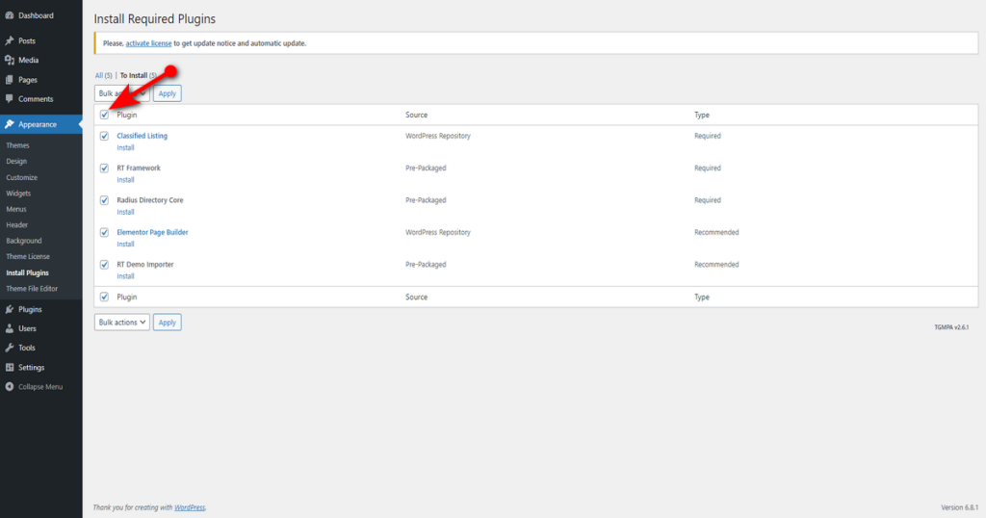The width and height of the screenshot is (986, 518).
Task: Click the Type column header
Action: click(x=702, y=115)
